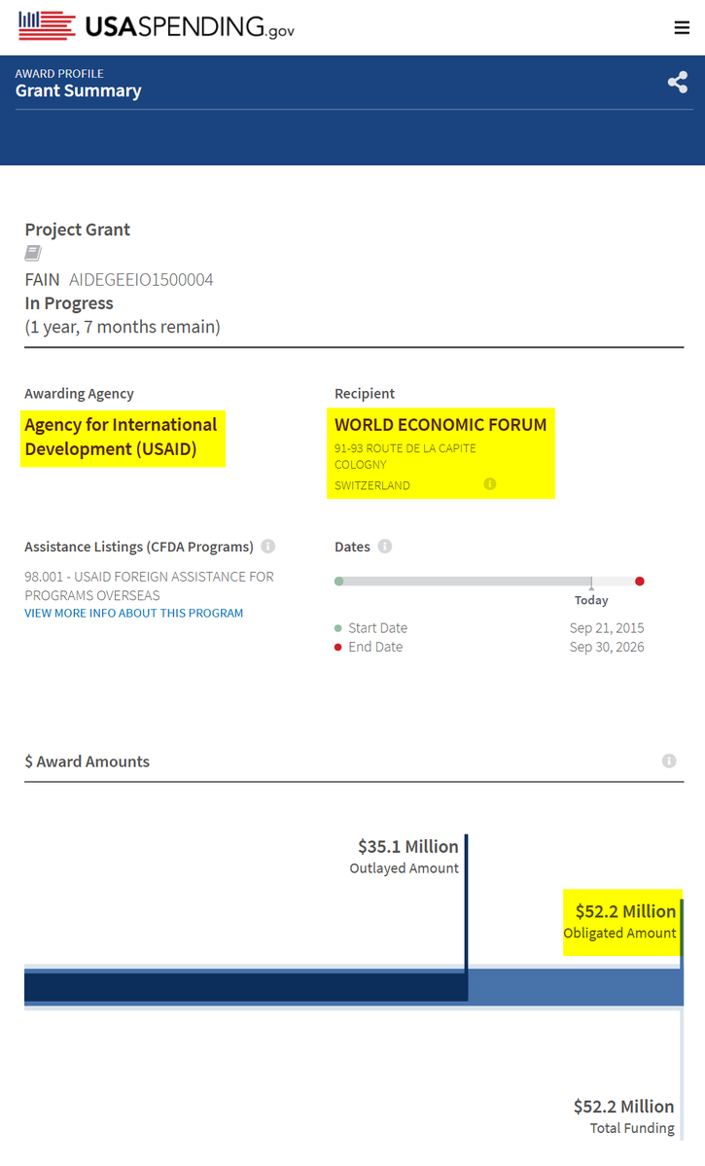Click the share icon in Grant Summary header
This screenshot has height=1166, width=705.
click(678, 83)
